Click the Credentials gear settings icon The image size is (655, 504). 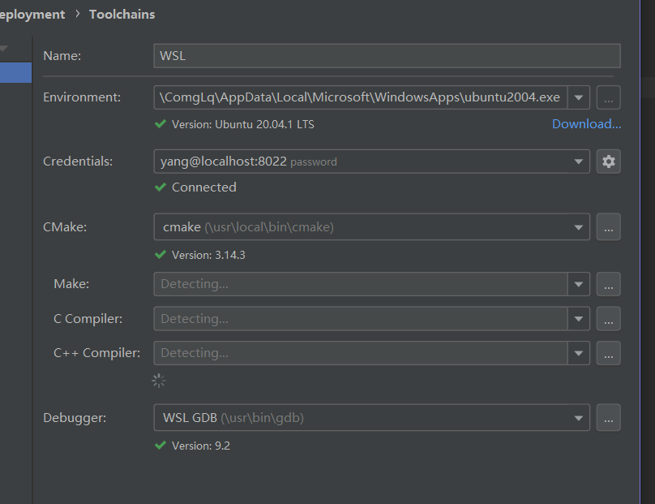point(609,162)
